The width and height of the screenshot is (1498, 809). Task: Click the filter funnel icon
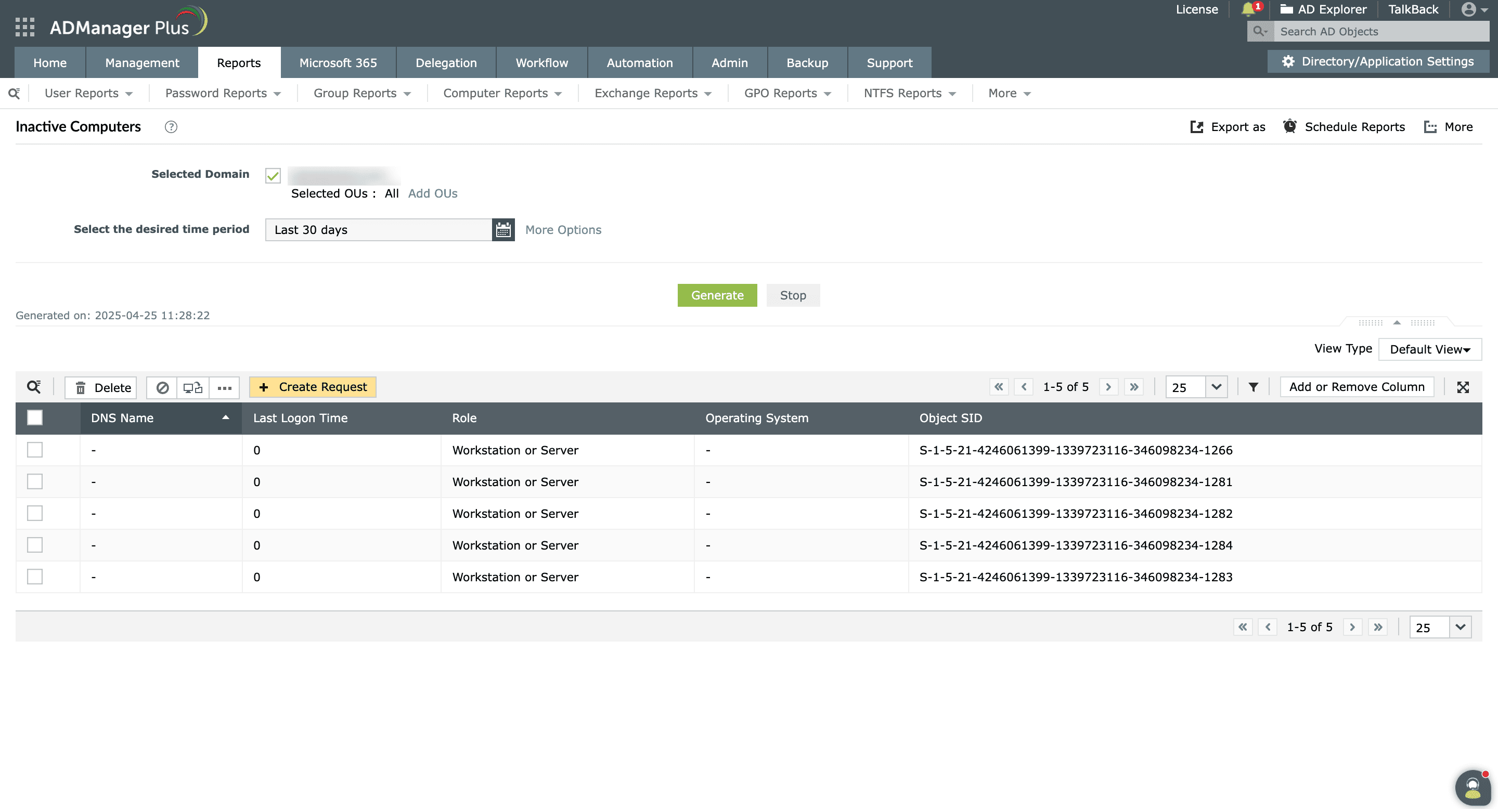pos(1253,387)
